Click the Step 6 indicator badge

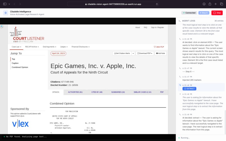click(x=204, y=13)
